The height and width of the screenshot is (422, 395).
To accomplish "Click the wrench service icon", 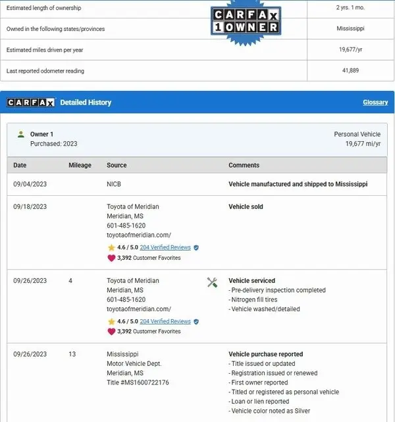I will pyautogui.click(x=212, y=282).
